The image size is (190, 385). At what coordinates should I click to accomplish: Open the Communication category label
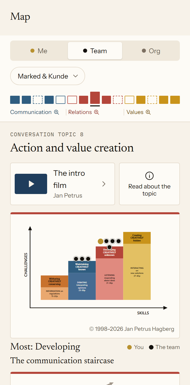[31, 112]
